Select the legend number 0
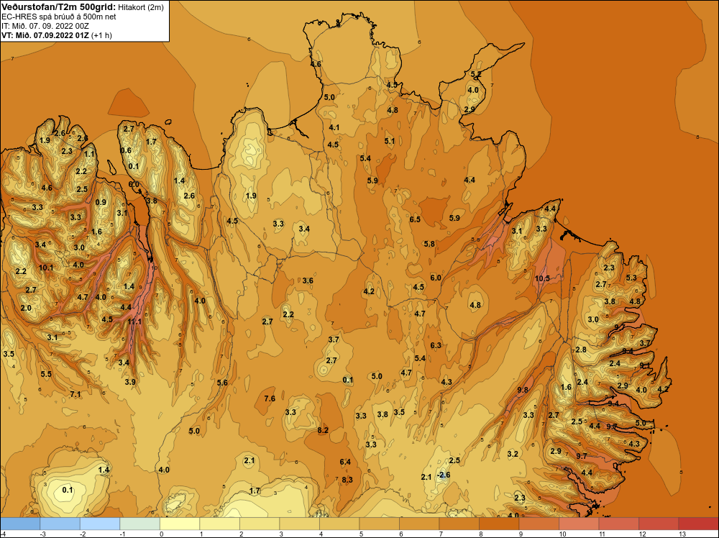This screenshot has height=538, width=719. click(x=160, y=534)
